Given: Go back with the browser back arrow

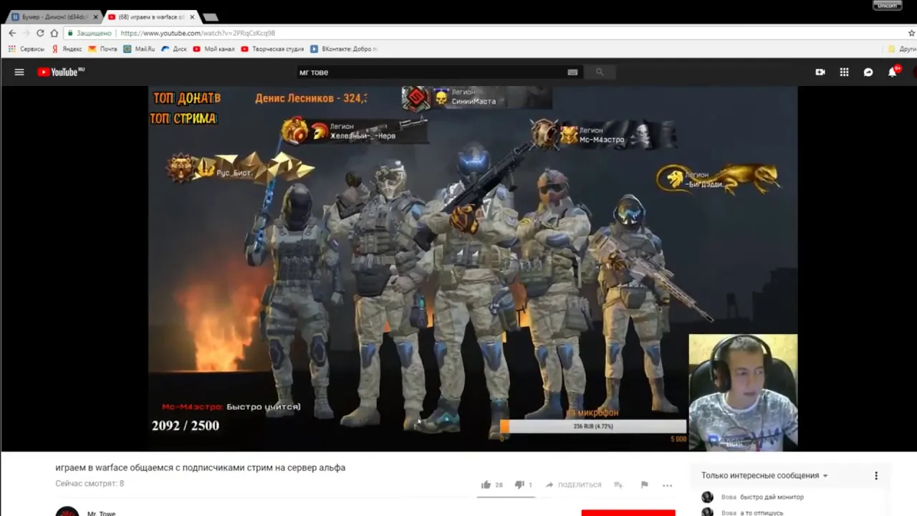Looking at the screenshot, I should click(12, 33).
